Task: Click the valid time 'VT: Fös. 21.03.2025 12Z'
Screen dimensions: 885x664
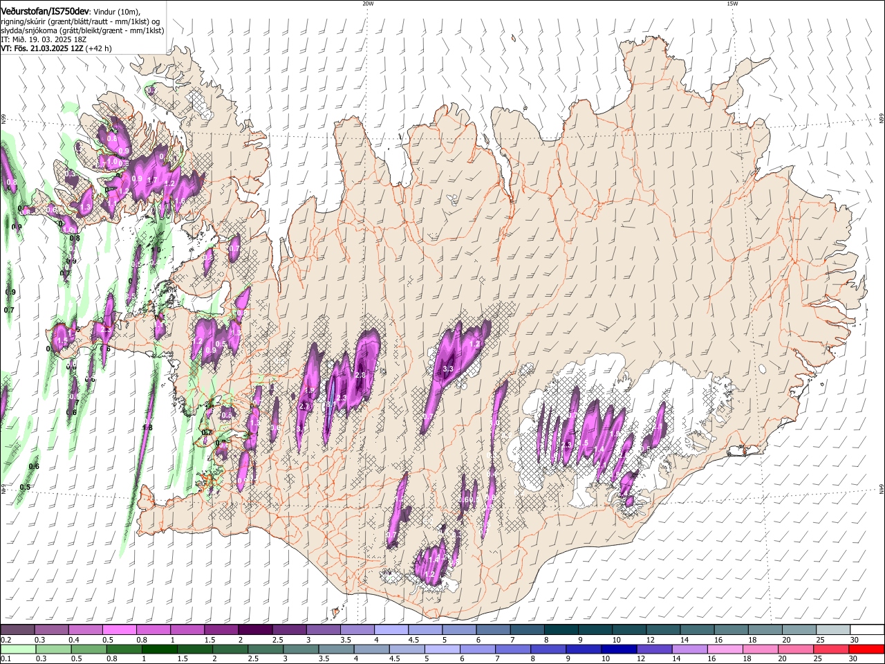Action: point(42,48)
